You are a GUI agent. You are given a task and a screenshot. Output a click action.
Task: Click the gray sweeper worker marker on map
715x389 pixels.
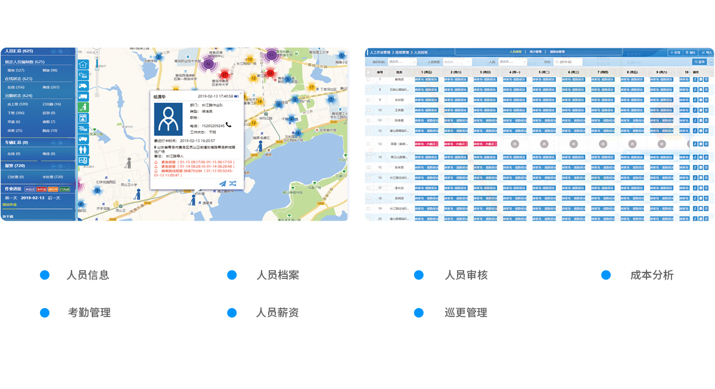click(x=129, y=163)
